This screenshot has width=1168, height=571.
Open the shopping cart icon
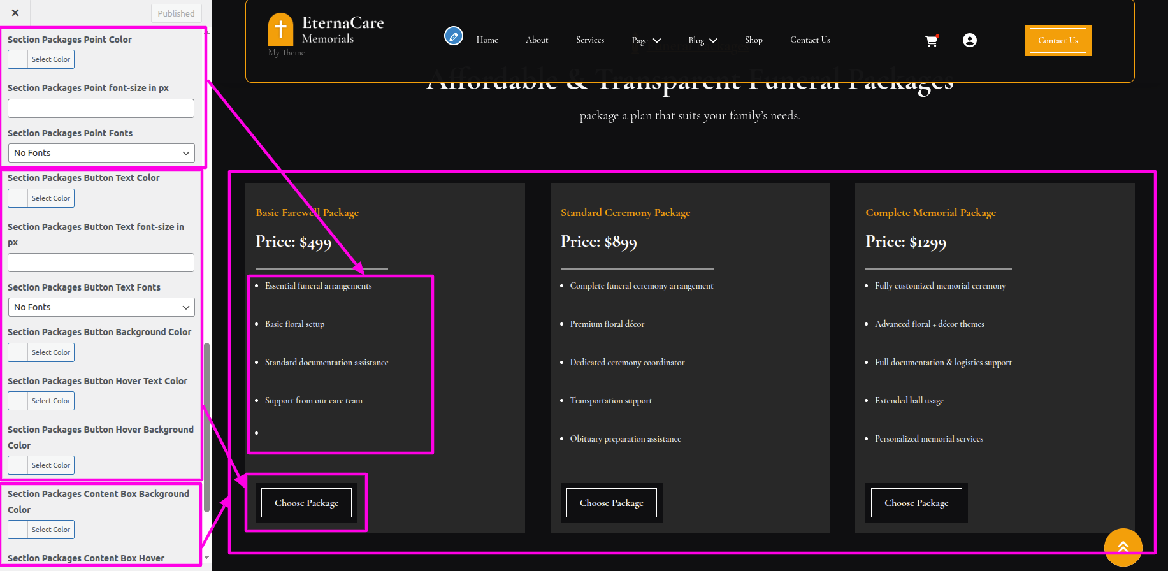coord(931,41)
